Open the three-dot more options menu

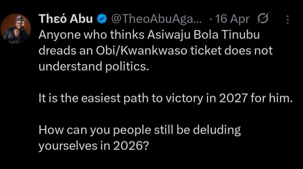287,19
